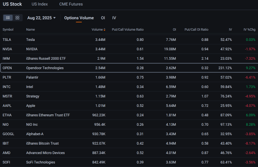
Task: Click the Advanced Micro Devices row
Action: (x=46, y=153)
